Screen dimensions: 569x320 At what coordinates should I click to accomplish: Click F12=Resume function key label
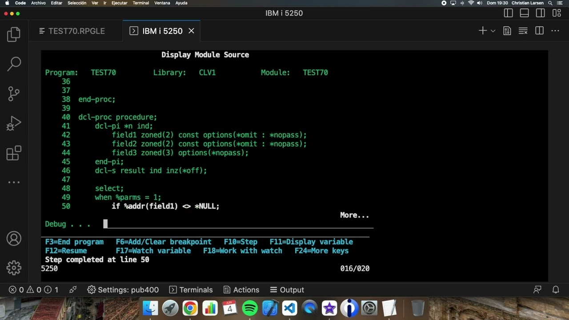coord(66,251)
